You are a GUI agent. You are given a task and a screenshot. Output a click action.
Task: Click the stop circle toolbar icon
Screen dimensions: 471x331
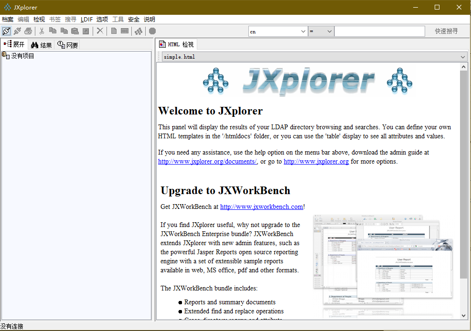(x=152, y=31)
